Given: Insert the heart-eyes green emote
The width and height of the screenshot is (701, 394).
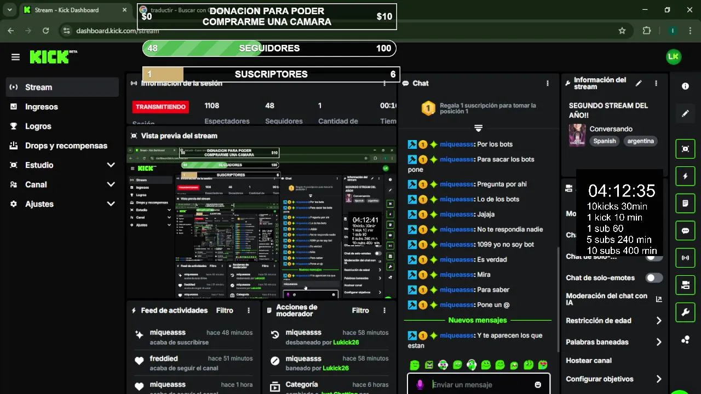Looking at the screenshot, I should (x=543, y=365).
